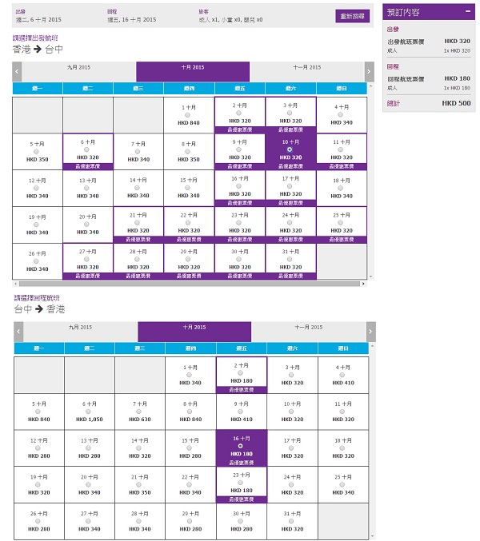Screen dimensions: 480x541
Task: Select outbound 31 十月 radio button
Action: click(x=290, y=260)
